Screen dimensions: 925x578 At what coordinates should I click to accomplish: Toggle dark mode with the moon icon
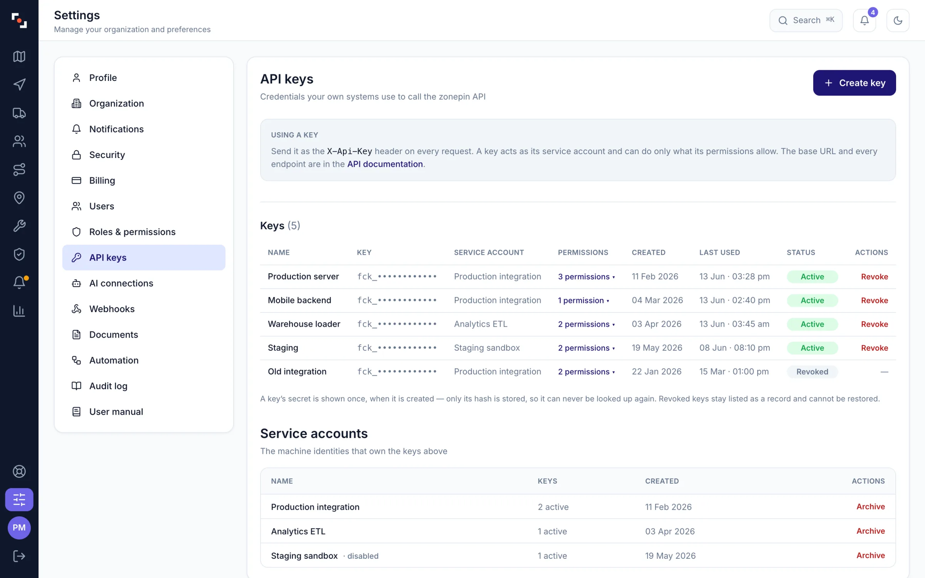tap(898, 20)
